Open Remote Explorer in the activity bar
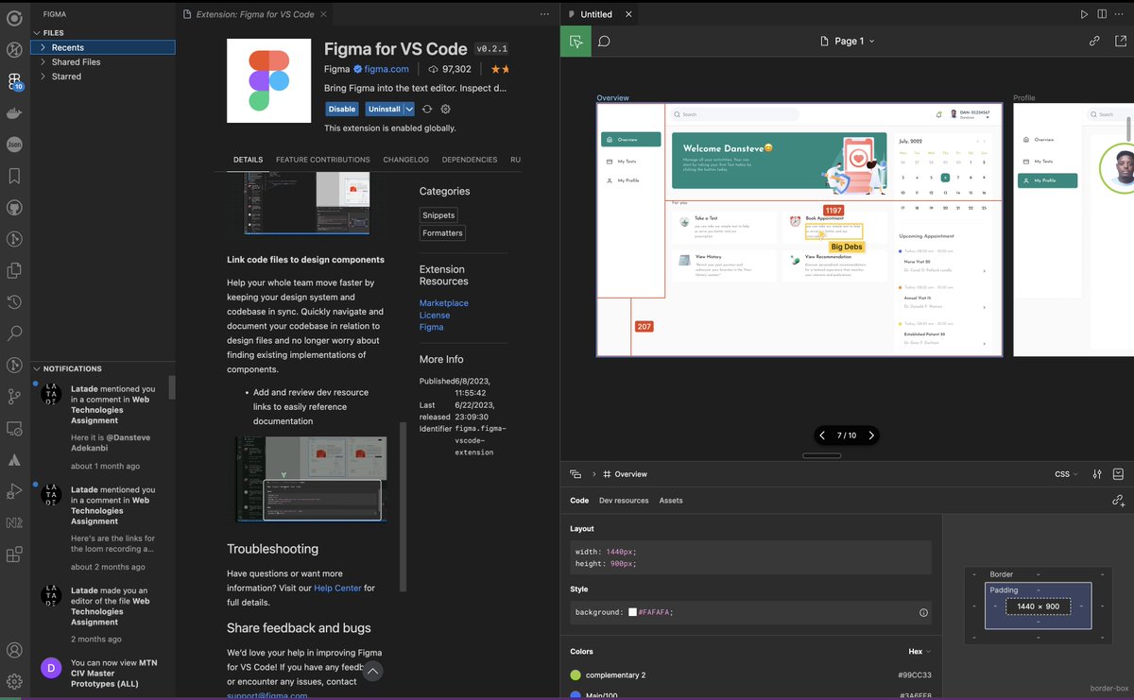 tap(14, 428)
